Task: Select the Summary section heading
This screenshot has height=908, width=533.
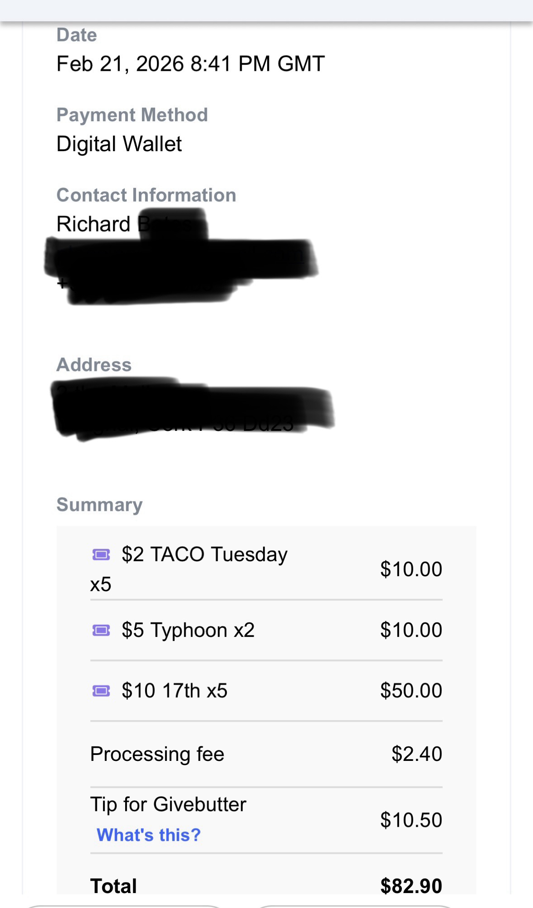Action: [99, 504]
